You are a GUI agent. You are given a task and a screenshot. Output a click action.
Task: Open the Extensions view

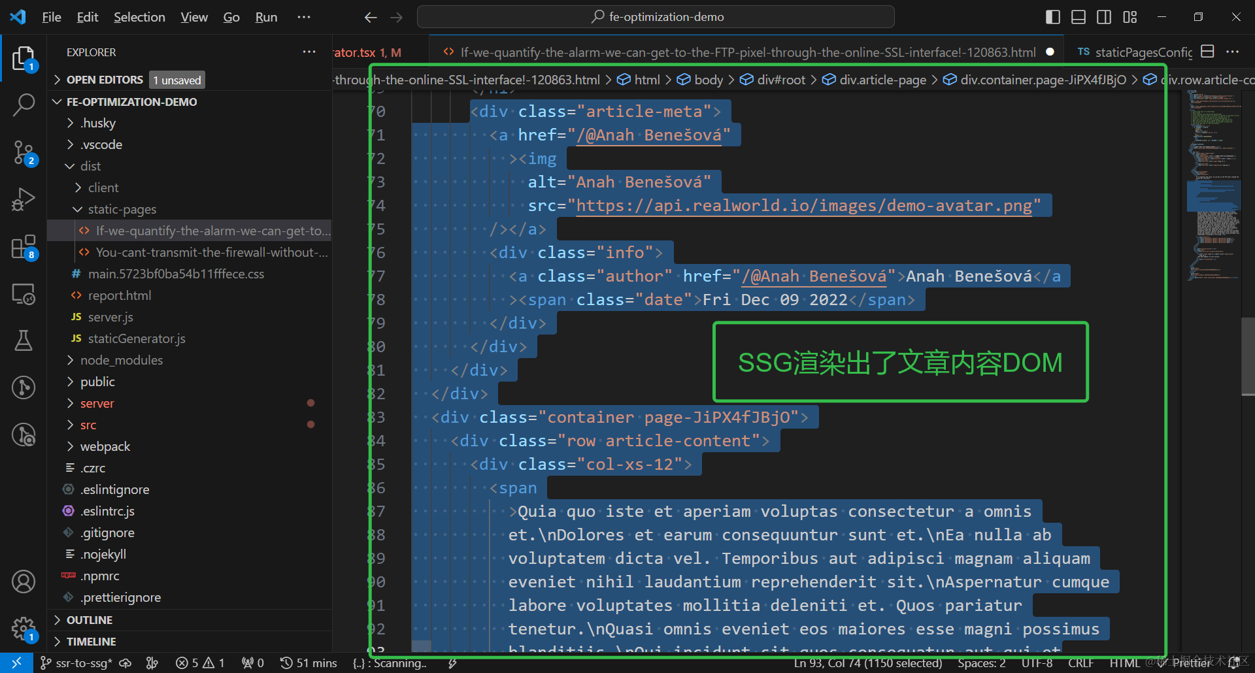(x=24, y=248)
